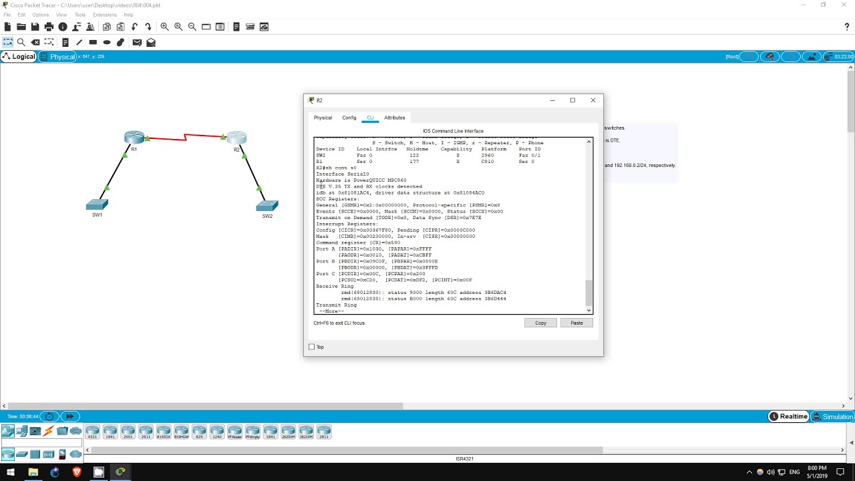Choose the 4321 router device

92,432
